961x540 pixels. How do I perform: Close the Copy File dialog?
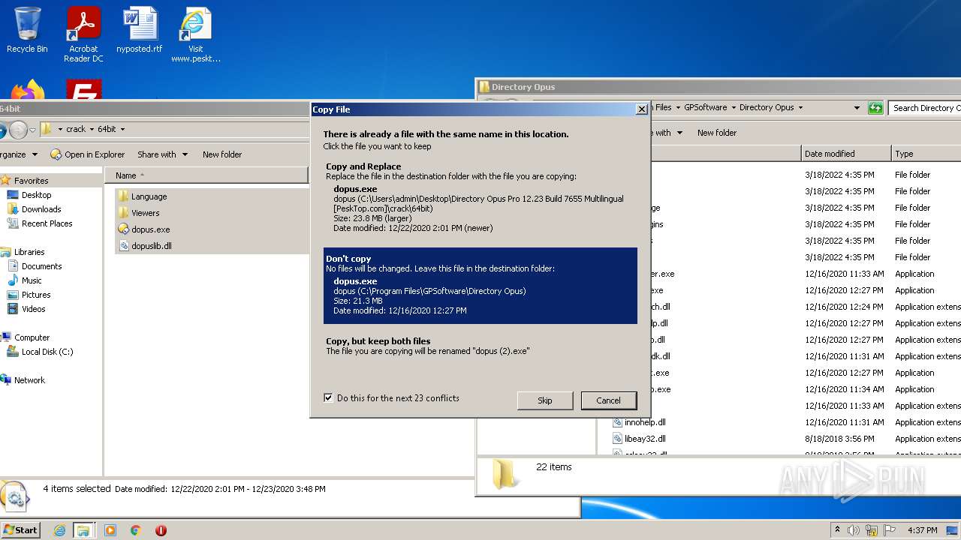pos(641,109)
